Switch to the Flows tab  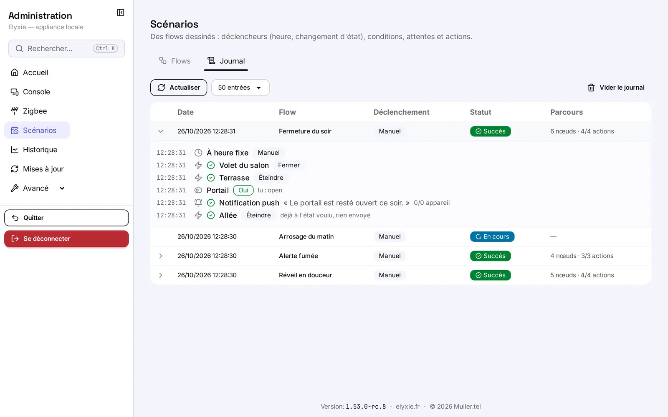(175, 61)
